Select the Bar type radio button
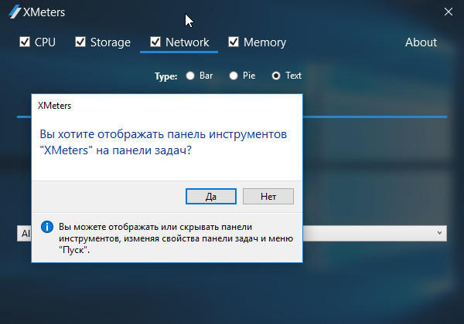Screen dimensions: 464x324 pos(190,76)
